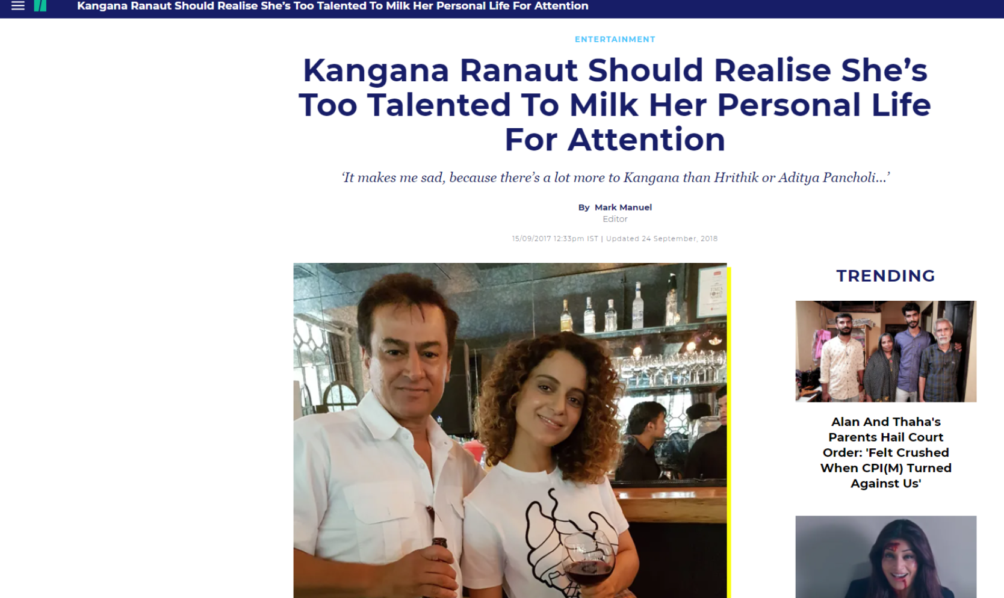
Task: Open the hamburger menu in top bar
Action: (18, 6)
